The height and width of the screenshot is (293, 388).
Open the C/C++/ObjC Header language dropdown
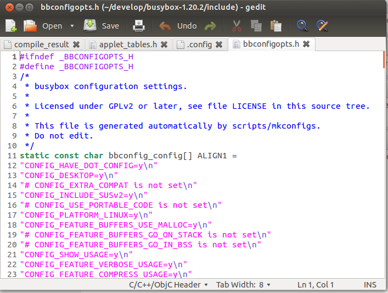(x=168, y=285)
